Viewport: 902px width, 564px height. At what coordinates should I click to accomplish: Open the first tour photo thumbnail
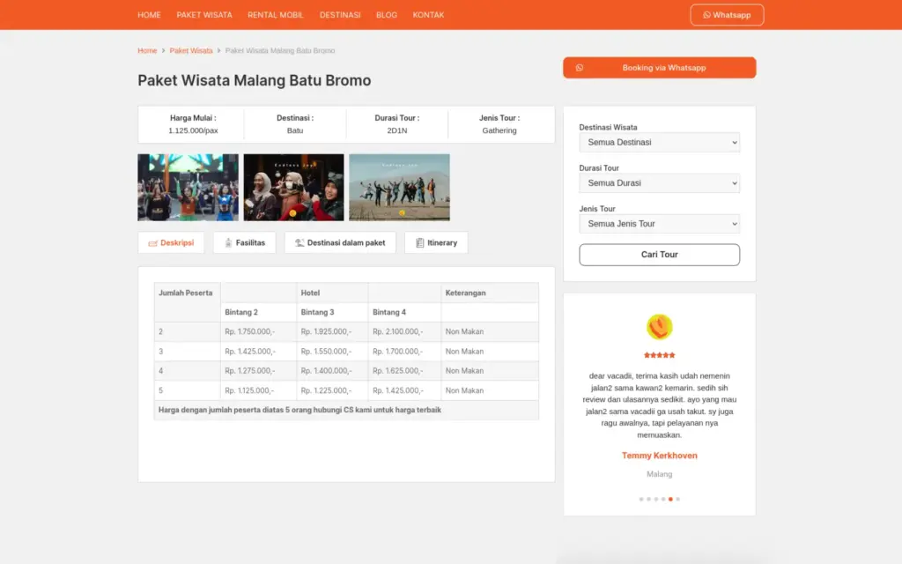point(188,187)
